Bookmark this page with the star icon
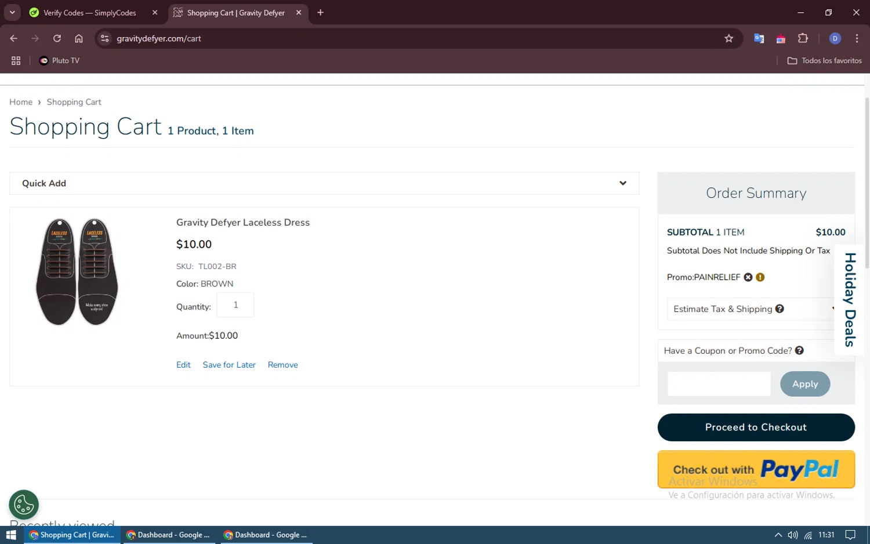 (x=729, y=39)
